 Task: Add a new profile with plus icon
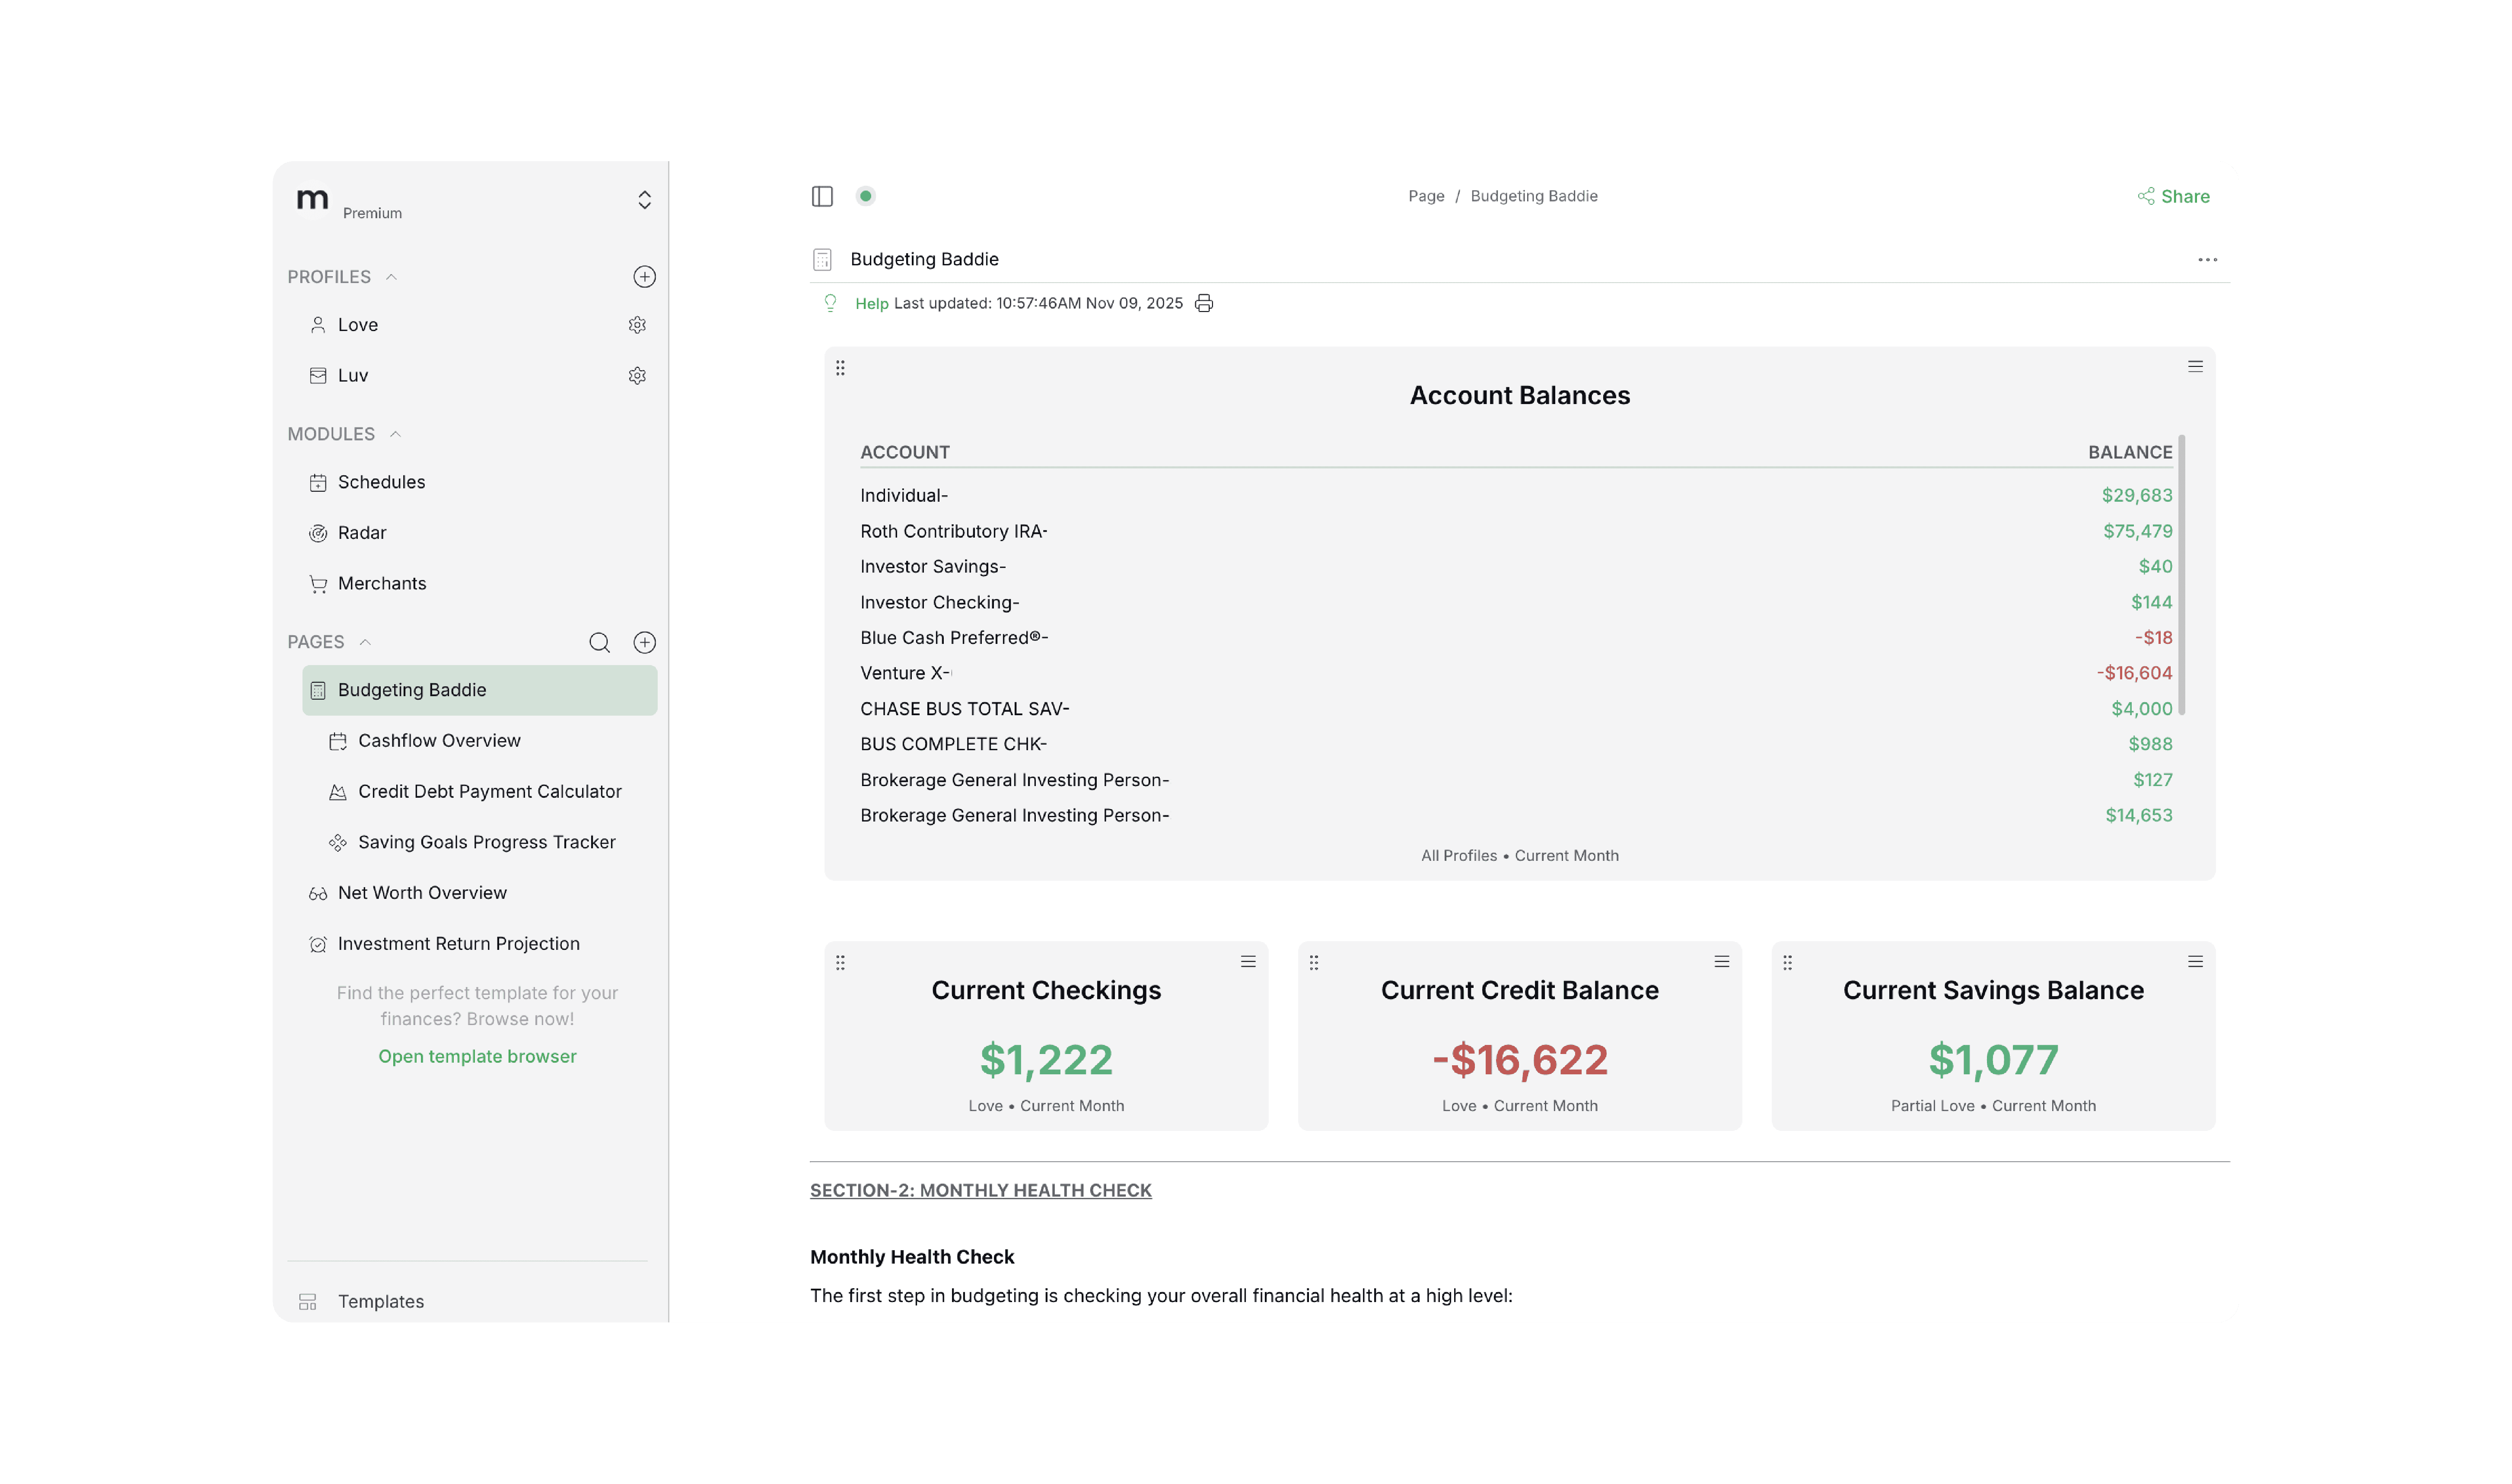click(645, 277)
